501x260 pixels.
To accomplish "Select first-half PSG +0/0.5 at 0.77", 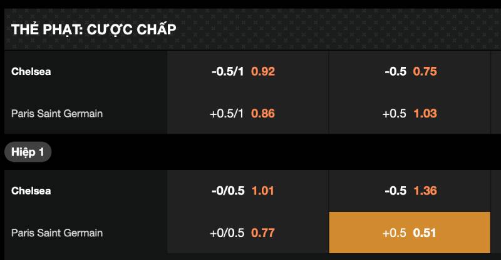I will tap(247, 233).
